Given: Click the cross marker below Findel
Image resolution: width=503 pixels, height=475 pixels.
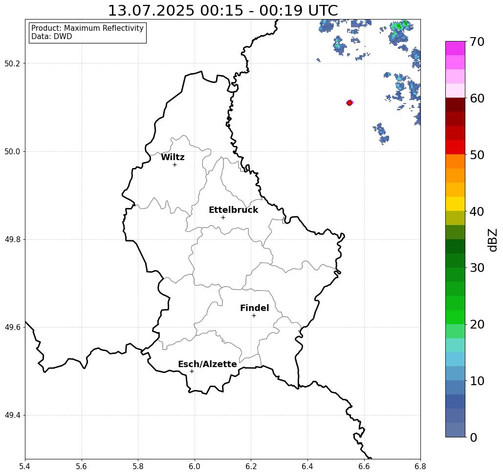Looking at the screenshot, I should point(254,316).
